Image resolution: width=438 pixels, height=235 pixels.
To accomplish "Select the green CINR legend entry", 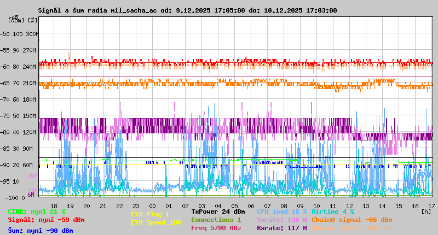I will (37, 211).
